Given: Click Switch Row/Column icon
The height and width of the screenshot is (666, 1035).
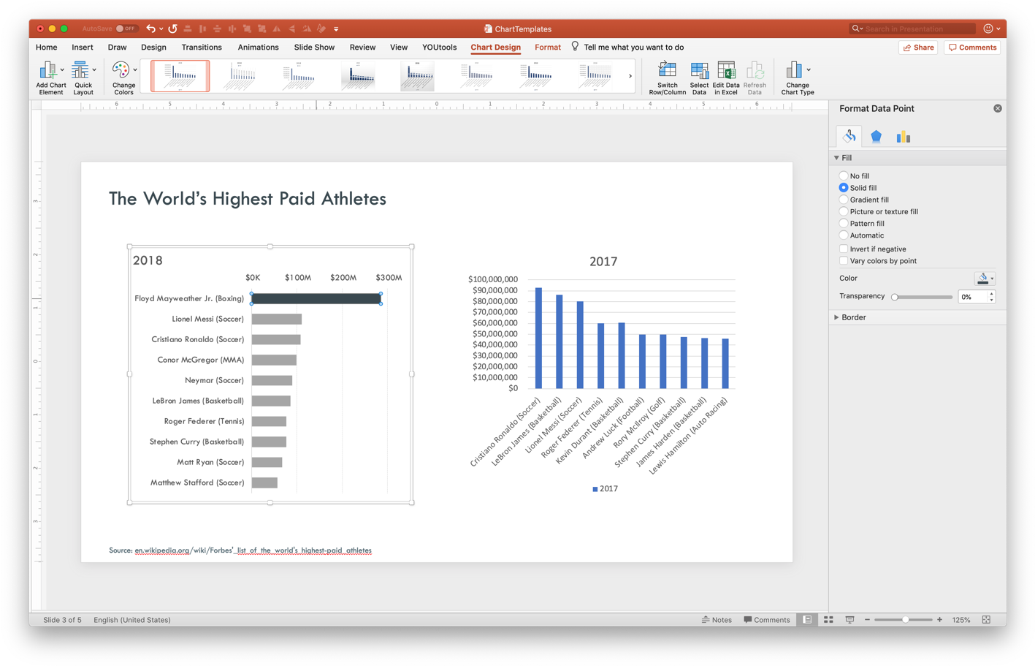Looking at the screenshot, I should [667, 70].
